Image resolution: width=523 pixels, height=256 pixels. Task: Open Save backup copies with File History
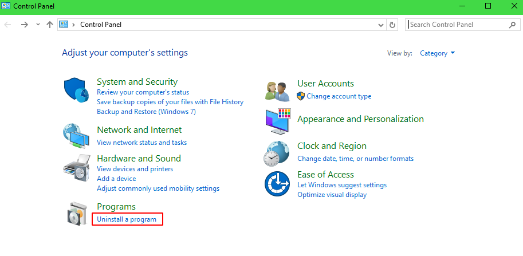click(x=170, y=102)
